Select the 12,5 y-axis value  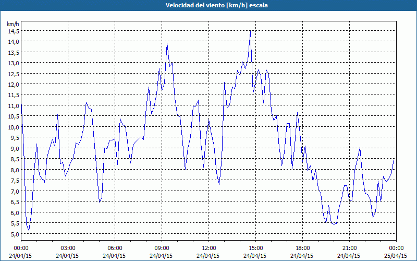(14, 74)
